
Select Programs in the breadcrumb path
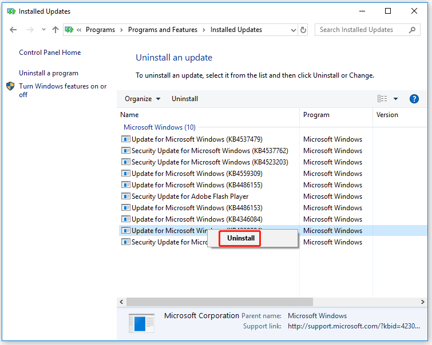click(x=100, y=30)
